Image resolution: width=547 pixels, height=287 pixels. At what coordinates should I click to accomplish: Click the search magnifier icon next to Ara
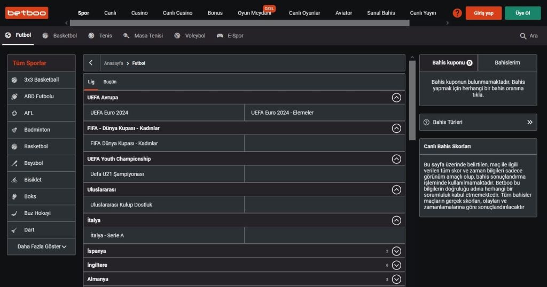[x=523, y=36]
